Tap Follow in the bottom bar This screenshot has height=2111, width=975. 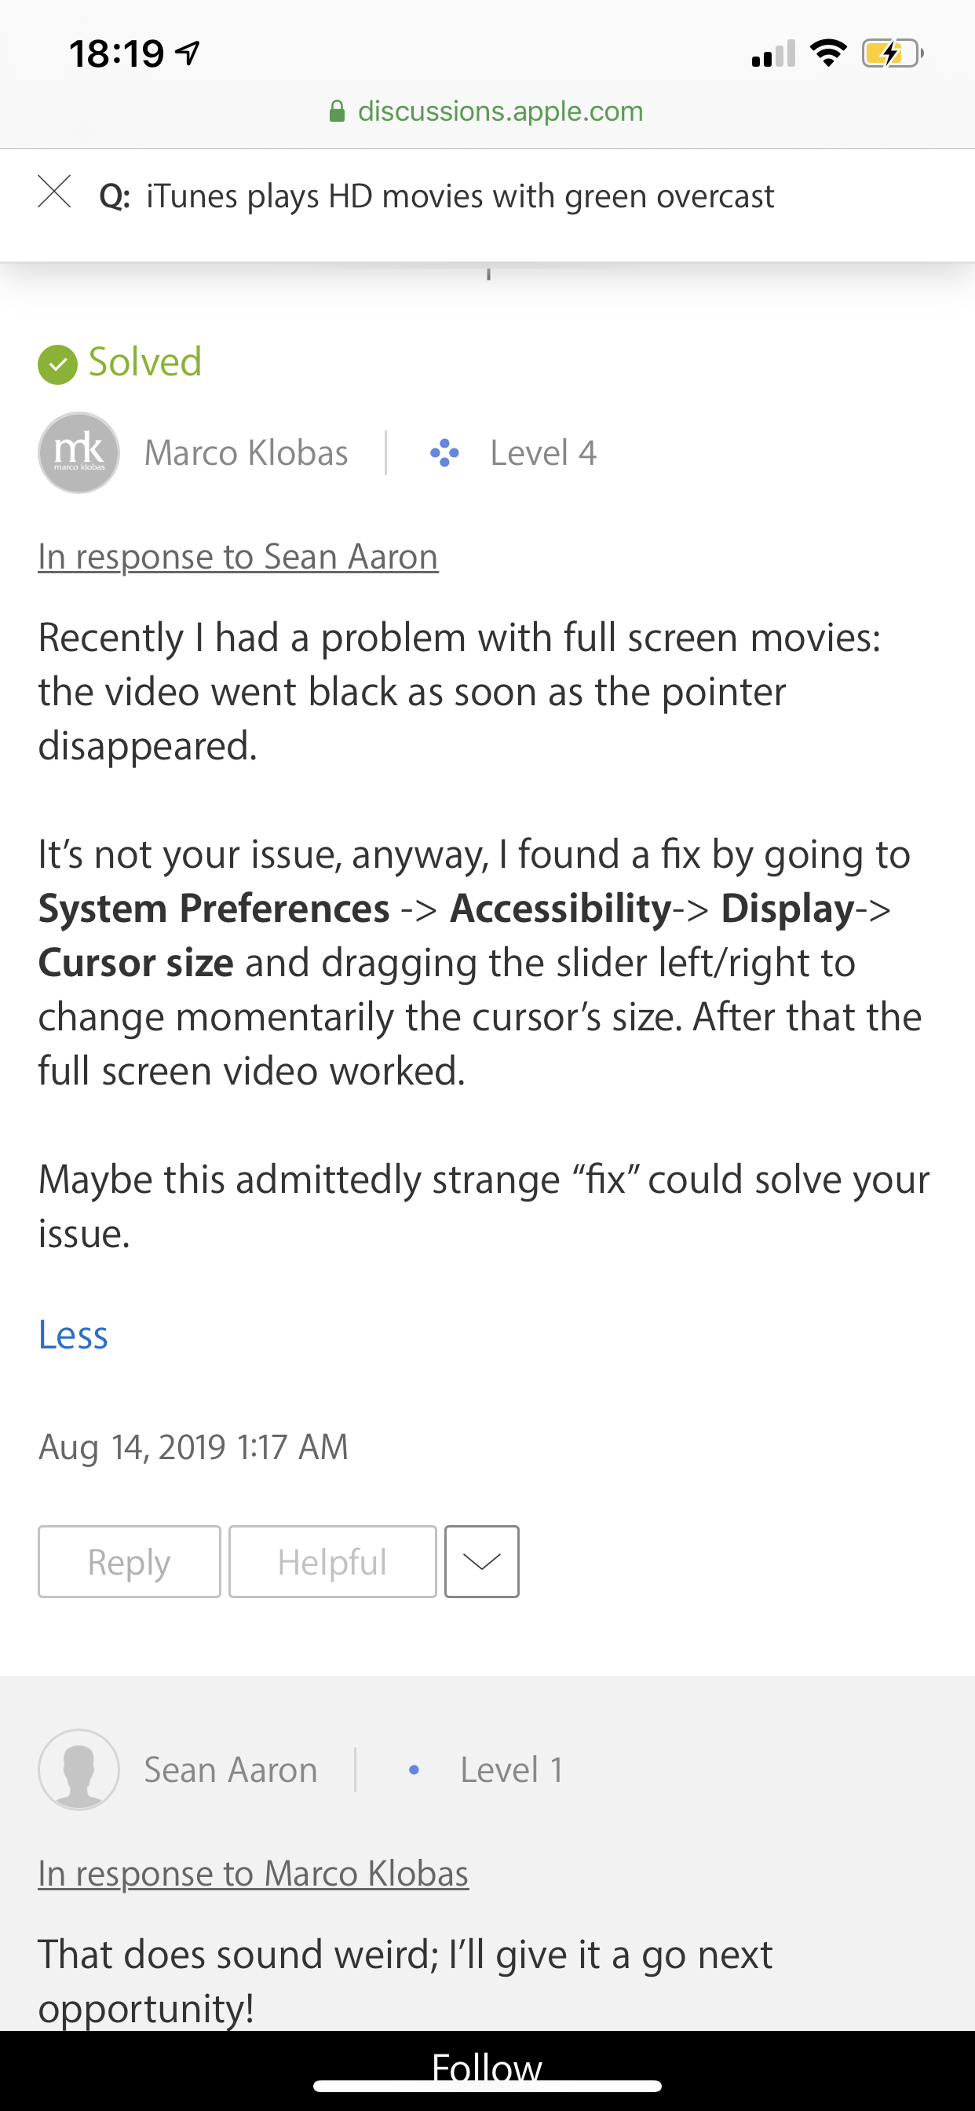click(x=487, y=2067)
